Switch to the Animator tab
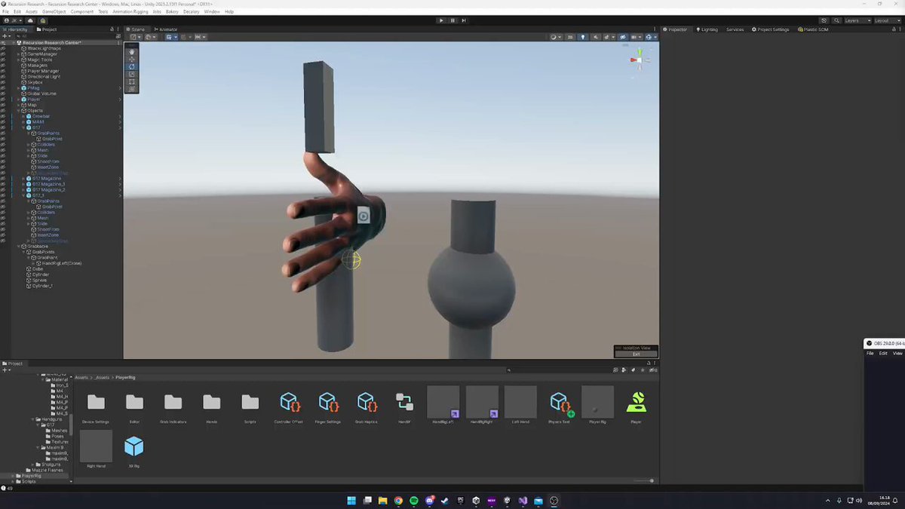Image resolution: width=905 pixels, height=509 pixels. 166,29
